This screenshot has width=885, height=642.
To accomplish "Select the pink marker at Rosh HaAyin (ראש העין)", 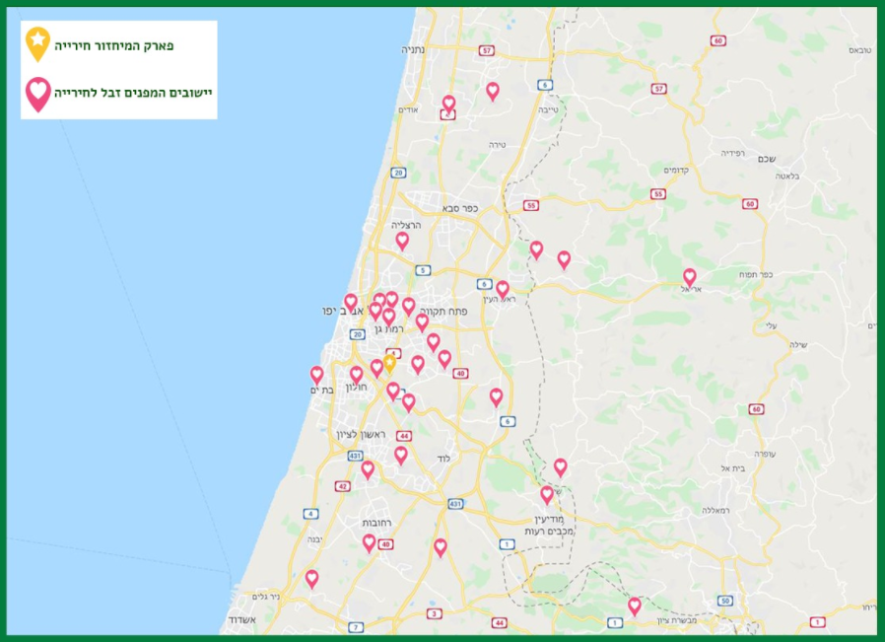I will coord(503,290).
